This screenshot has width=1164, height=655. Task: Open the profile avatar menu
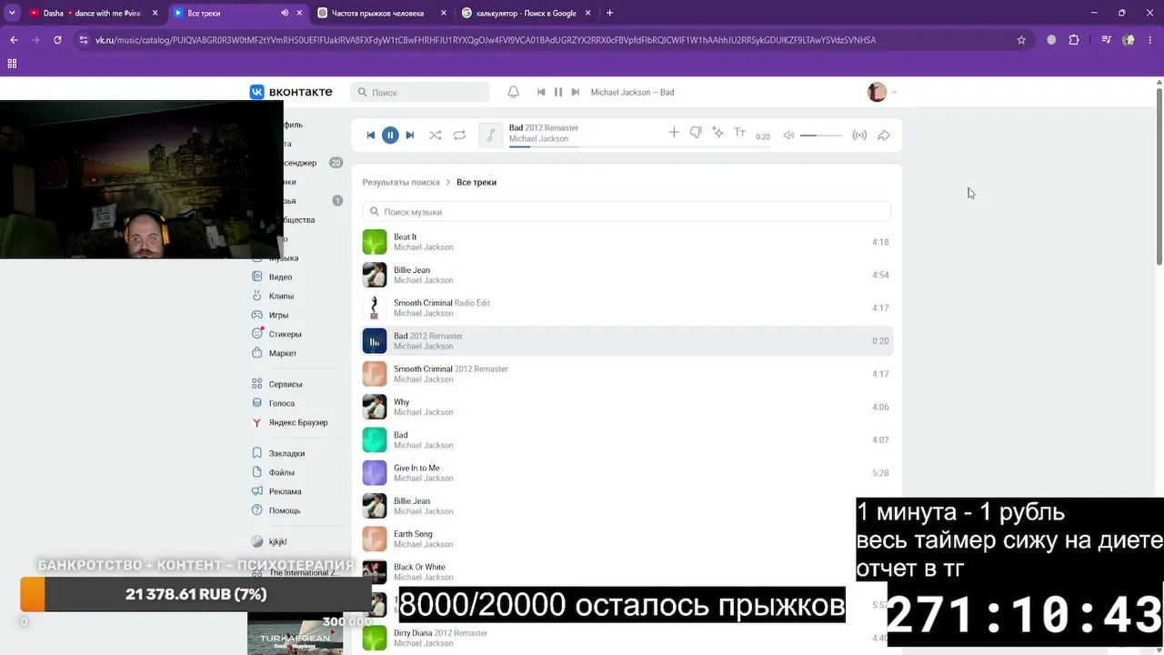881,92
